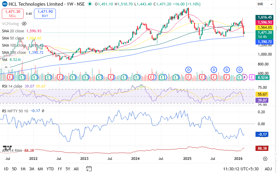Click the 2024 label on time axis

click(135, 158)
